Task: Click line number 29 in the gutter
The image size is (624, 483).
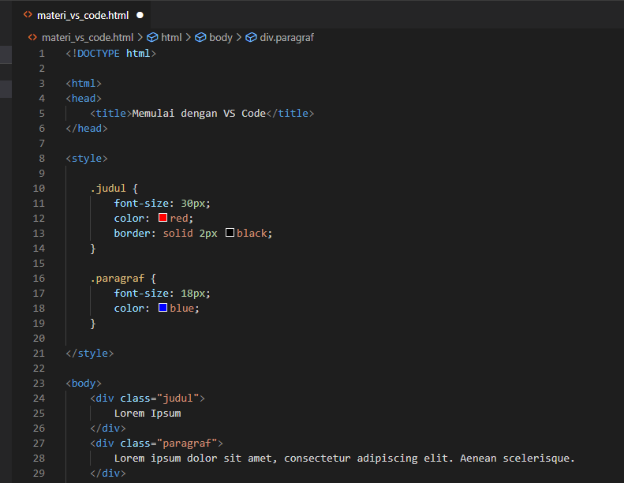Action: (x=39, y=474)
